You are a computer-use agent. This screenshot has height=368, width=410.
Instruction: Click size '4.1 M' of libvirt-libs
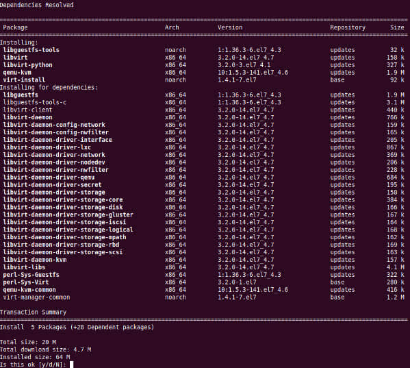tap(396, 267)
